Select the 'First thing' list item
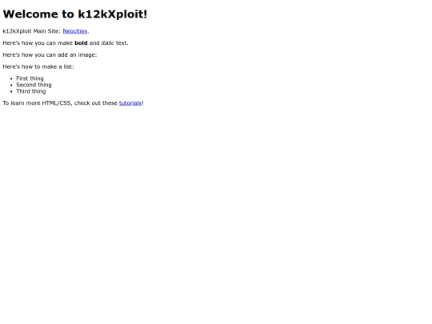The image size is (432, 324). click(30, 78)
